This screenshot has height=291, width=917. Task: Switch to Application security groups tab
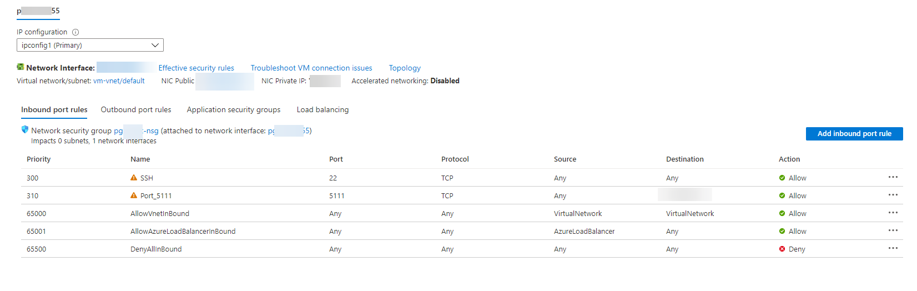[234, 110]
